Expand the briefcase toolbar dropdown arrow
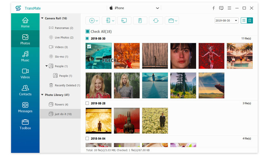269x156 pixels. pos(176,21)
